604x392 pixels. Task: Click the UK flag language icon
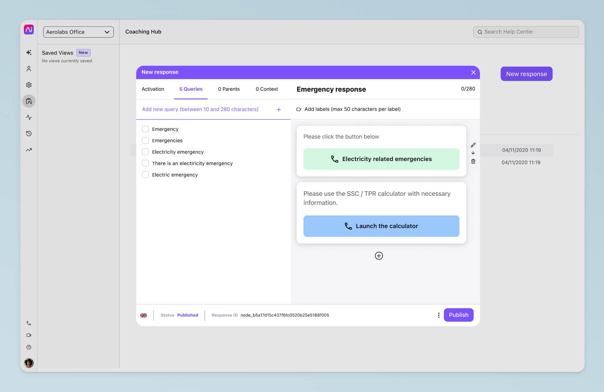click(x=144, y=315)
